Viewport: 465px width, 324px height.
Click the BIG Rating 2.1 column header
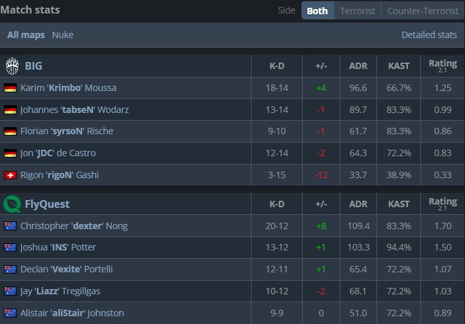coord(442,66)
